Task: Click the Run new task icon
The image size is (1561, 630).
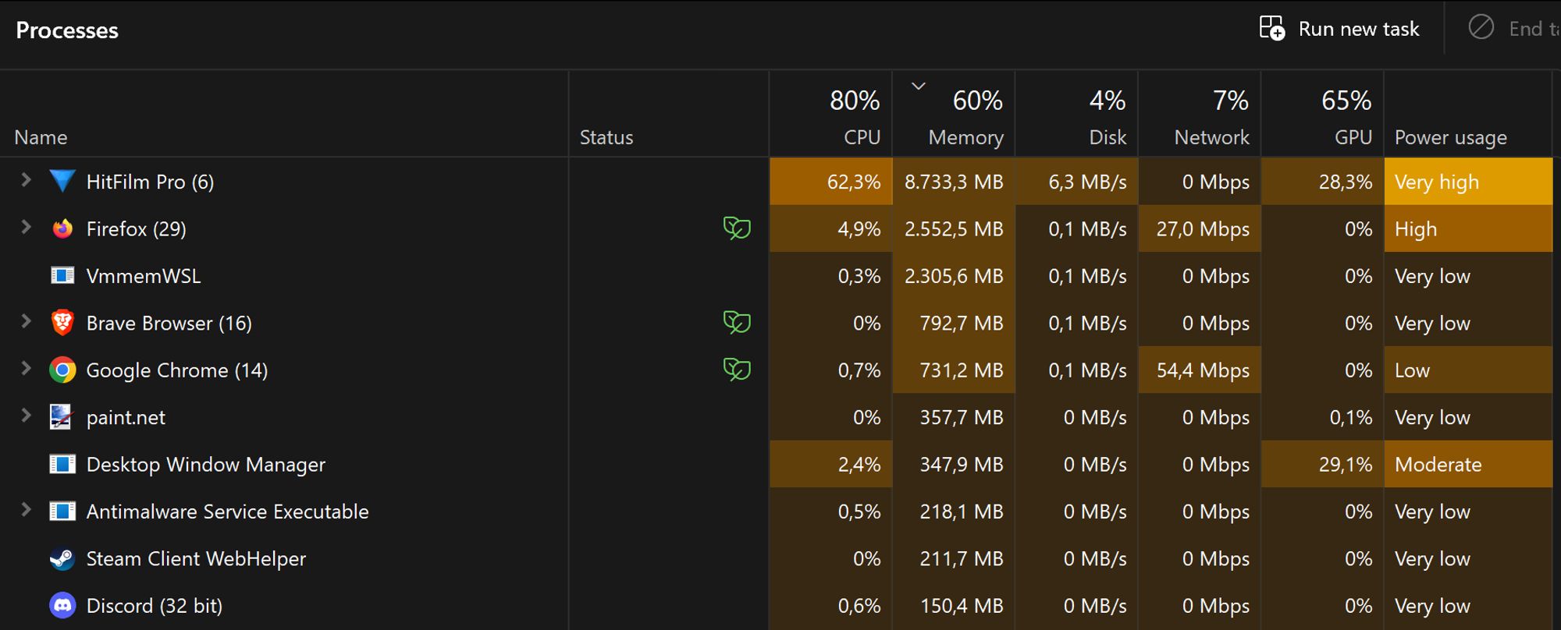Action: tap(1272, 29)
